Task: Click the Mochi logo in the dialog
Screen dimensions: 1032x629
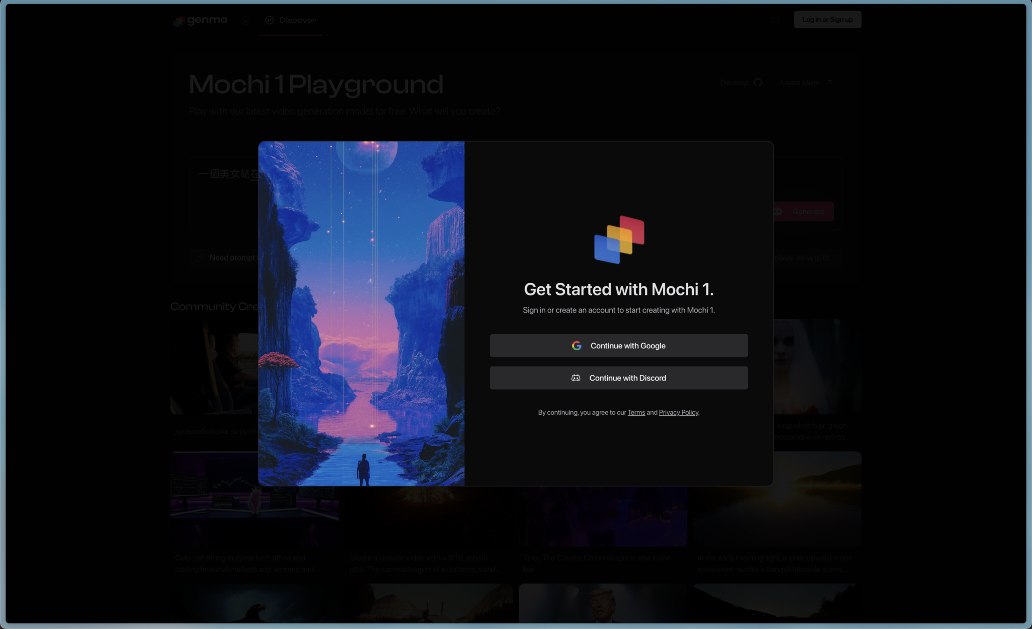Action: tap(619, 239)
